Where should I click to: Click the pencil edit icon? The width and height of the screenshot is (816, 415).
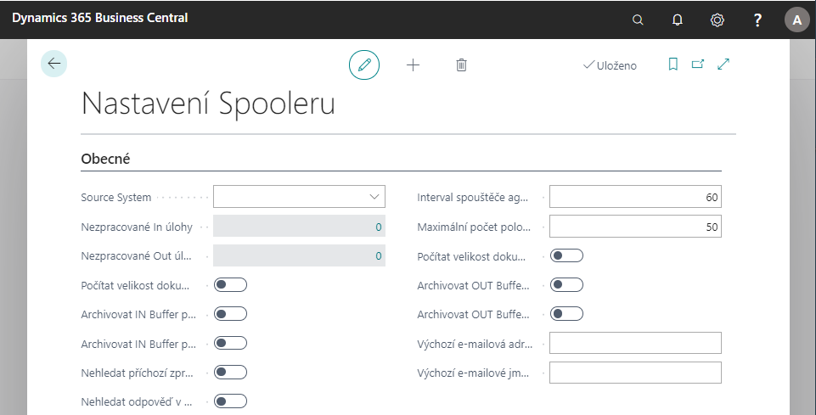click(364, 64)
